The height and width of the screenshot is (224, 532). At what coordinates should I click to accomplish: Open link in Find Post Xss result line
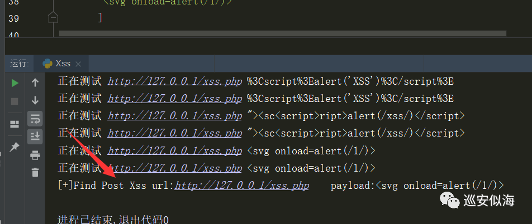tap(241, 186)
